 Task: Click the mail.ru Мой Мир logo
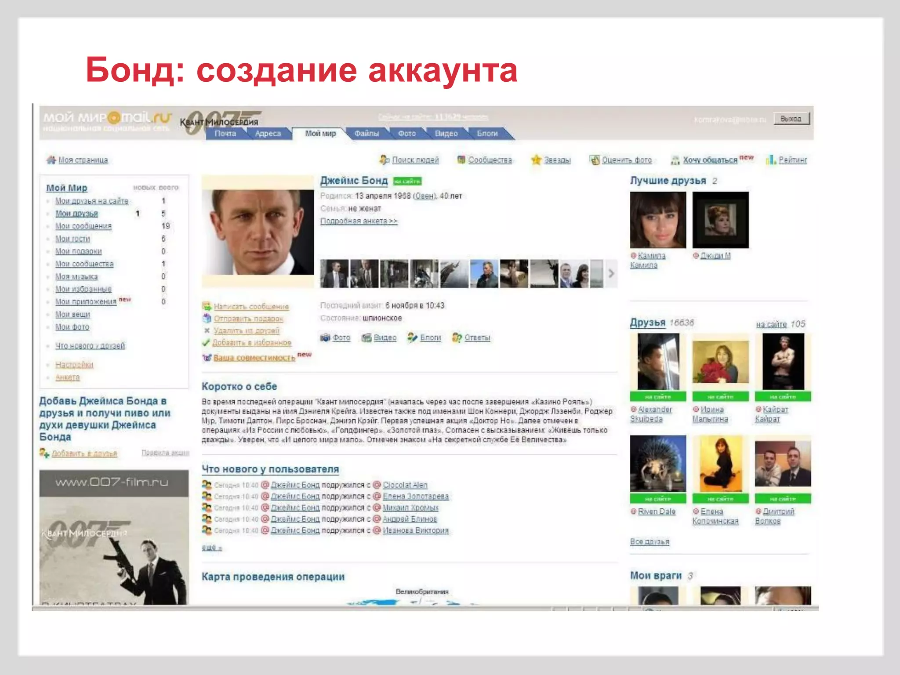[107, 120]
